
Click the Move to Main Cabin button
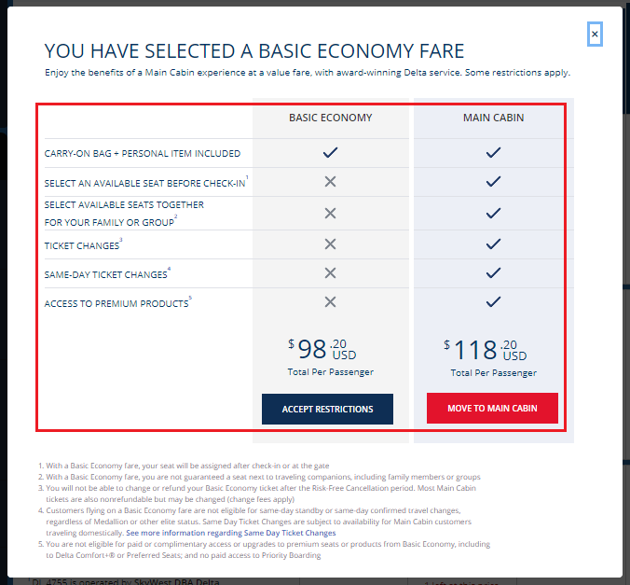tap(493, 409)
